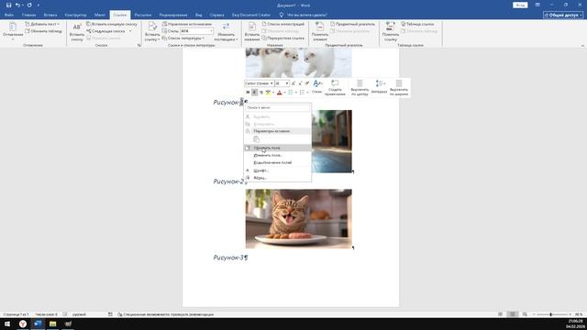The height and width of the screenshot is (330, 587).
Task: Toggle underline in mini toolbar
Action: pos(261,93)
